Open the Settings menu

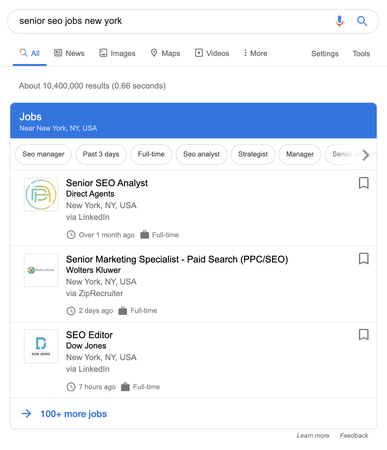(325, 54)
